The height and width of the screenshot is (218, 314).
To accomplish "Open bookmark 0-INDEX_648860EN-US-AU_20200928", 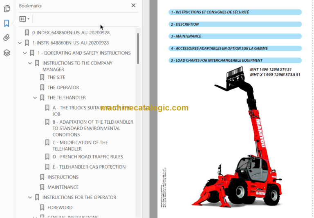I will 71,33.
